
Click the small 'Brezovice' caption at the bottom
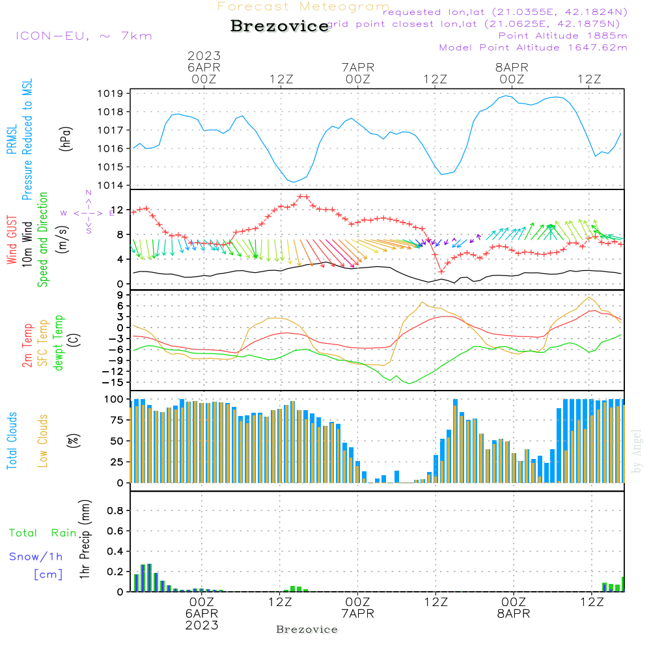(307, 630)
